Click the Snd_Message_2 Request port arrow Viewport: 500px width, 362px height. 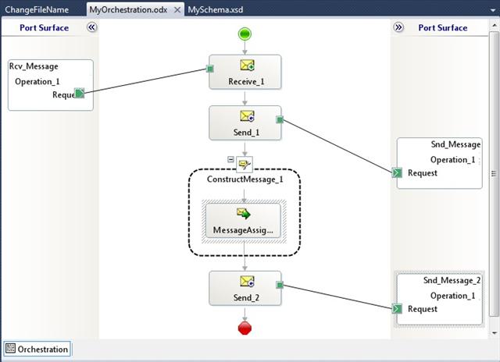397,309
